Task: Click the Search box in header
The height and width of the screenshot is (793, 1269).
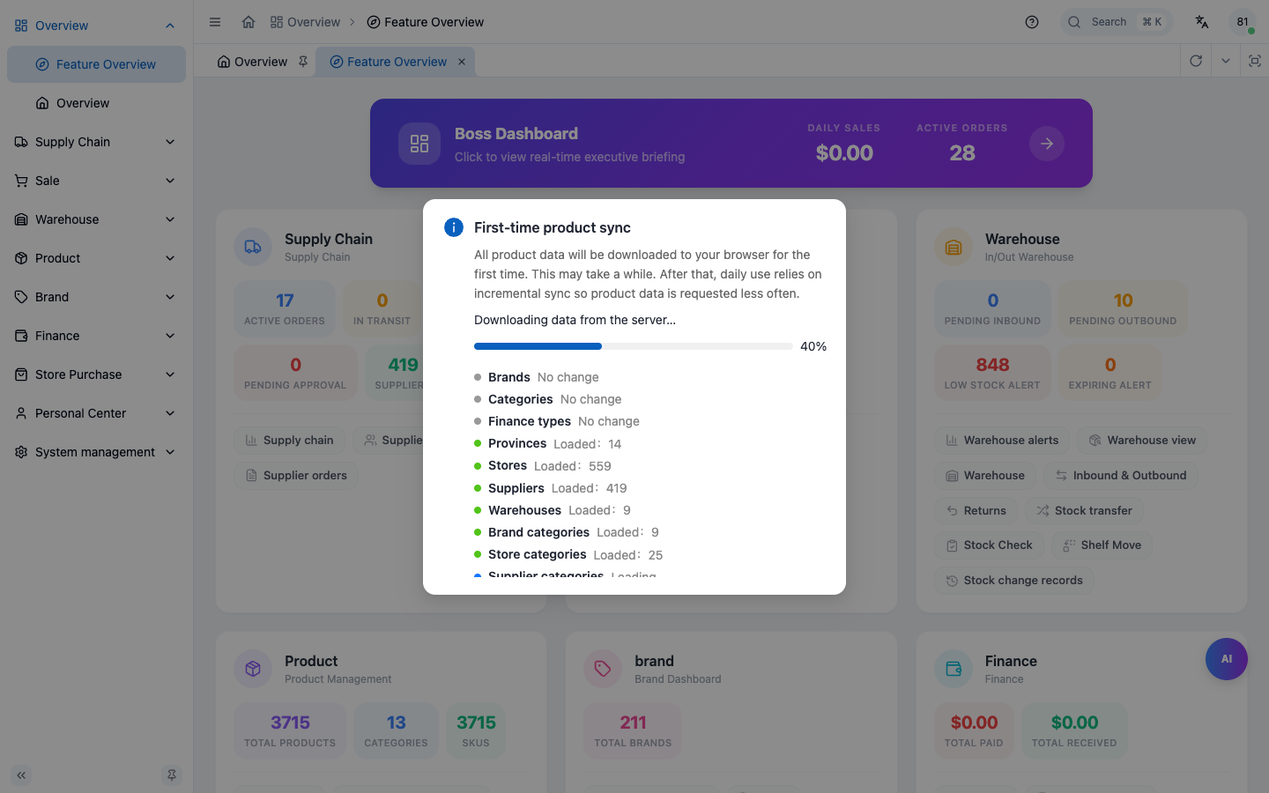Action: (1117, 22)
